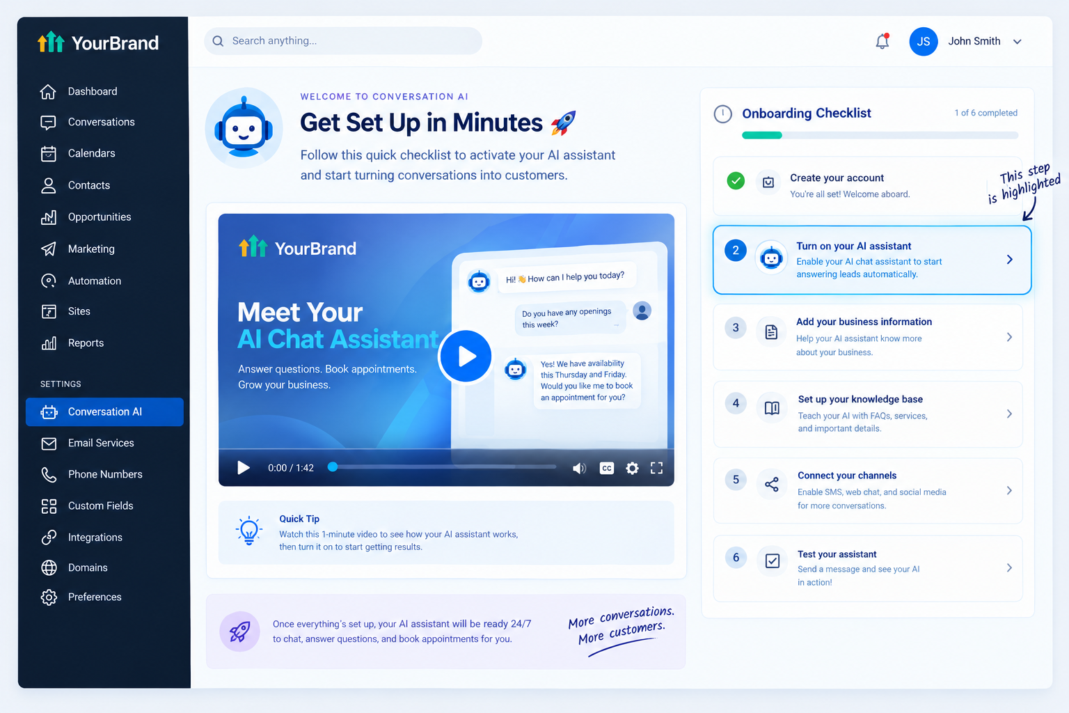Click the purple rocket icon in bottom banner
The width and height of the screenshot is (1069, 713).
coord(240,632)
